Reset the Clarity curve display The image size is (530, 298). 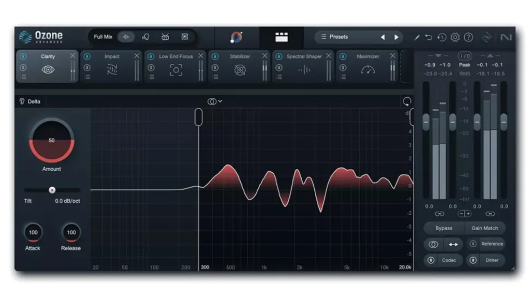coord(407,101)
